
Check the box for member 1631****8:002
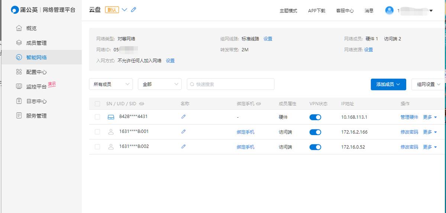point(97,147)
